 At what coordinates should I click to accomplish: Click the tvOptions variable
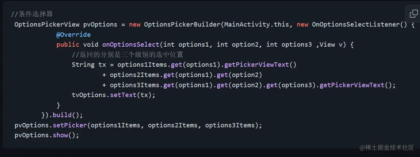pos(89,95)
